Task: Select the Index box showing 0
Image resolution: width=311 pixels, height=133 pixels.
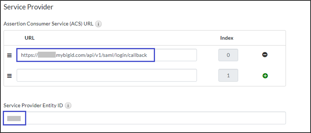Action: click(x=228, y=55)
